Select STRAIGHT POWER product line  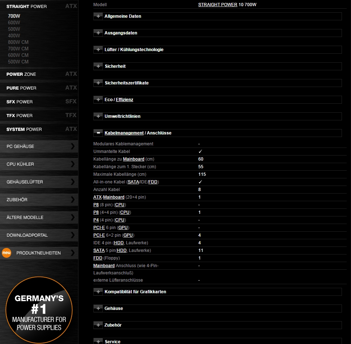click(x=26, y=7)
